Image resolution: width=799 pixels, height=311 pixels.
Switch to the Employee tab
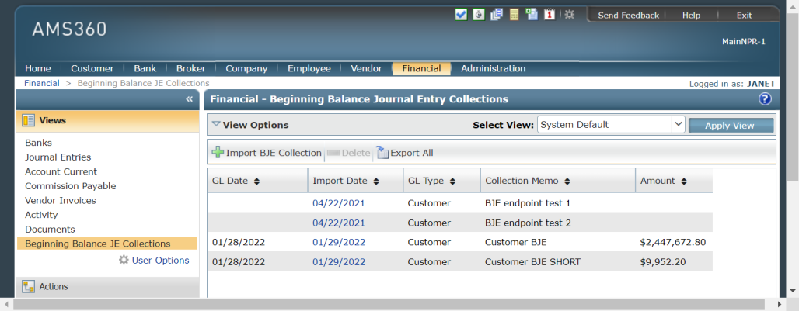pyautogui.click(x=309, y=68)
